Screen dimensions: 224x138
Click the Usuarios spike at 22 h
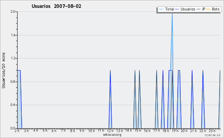203,99
